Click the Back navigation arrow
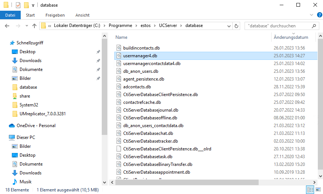The image size is (323, 194). (7, 26)
